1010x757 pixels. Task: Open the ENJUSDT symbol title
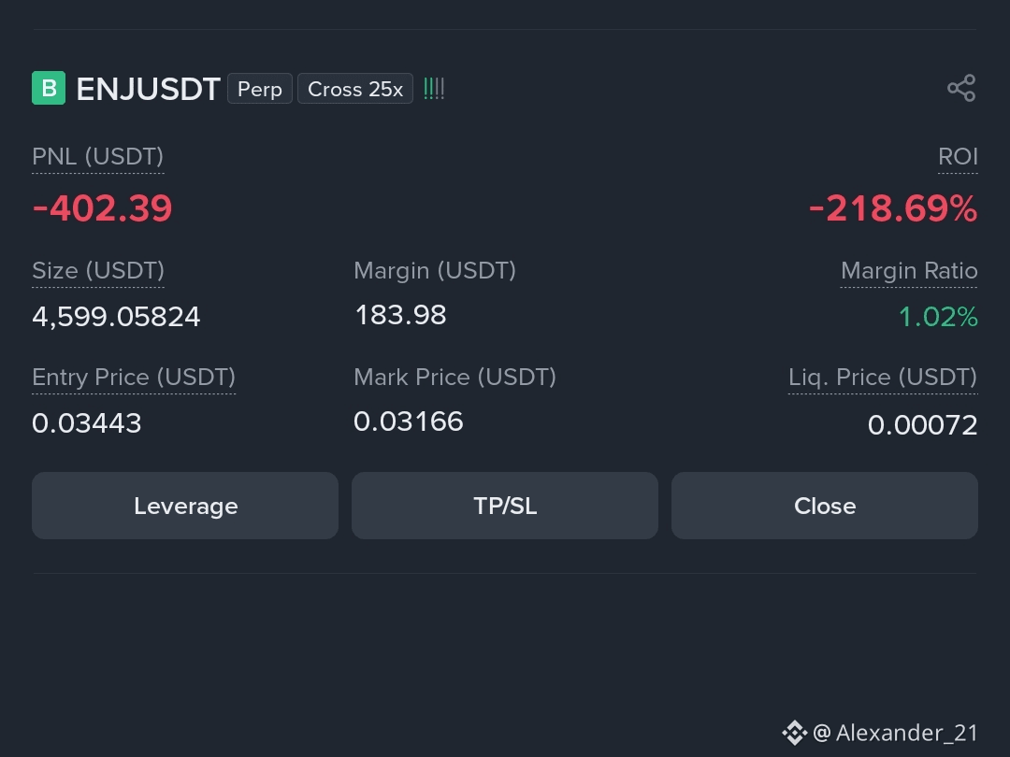[148, 89]
